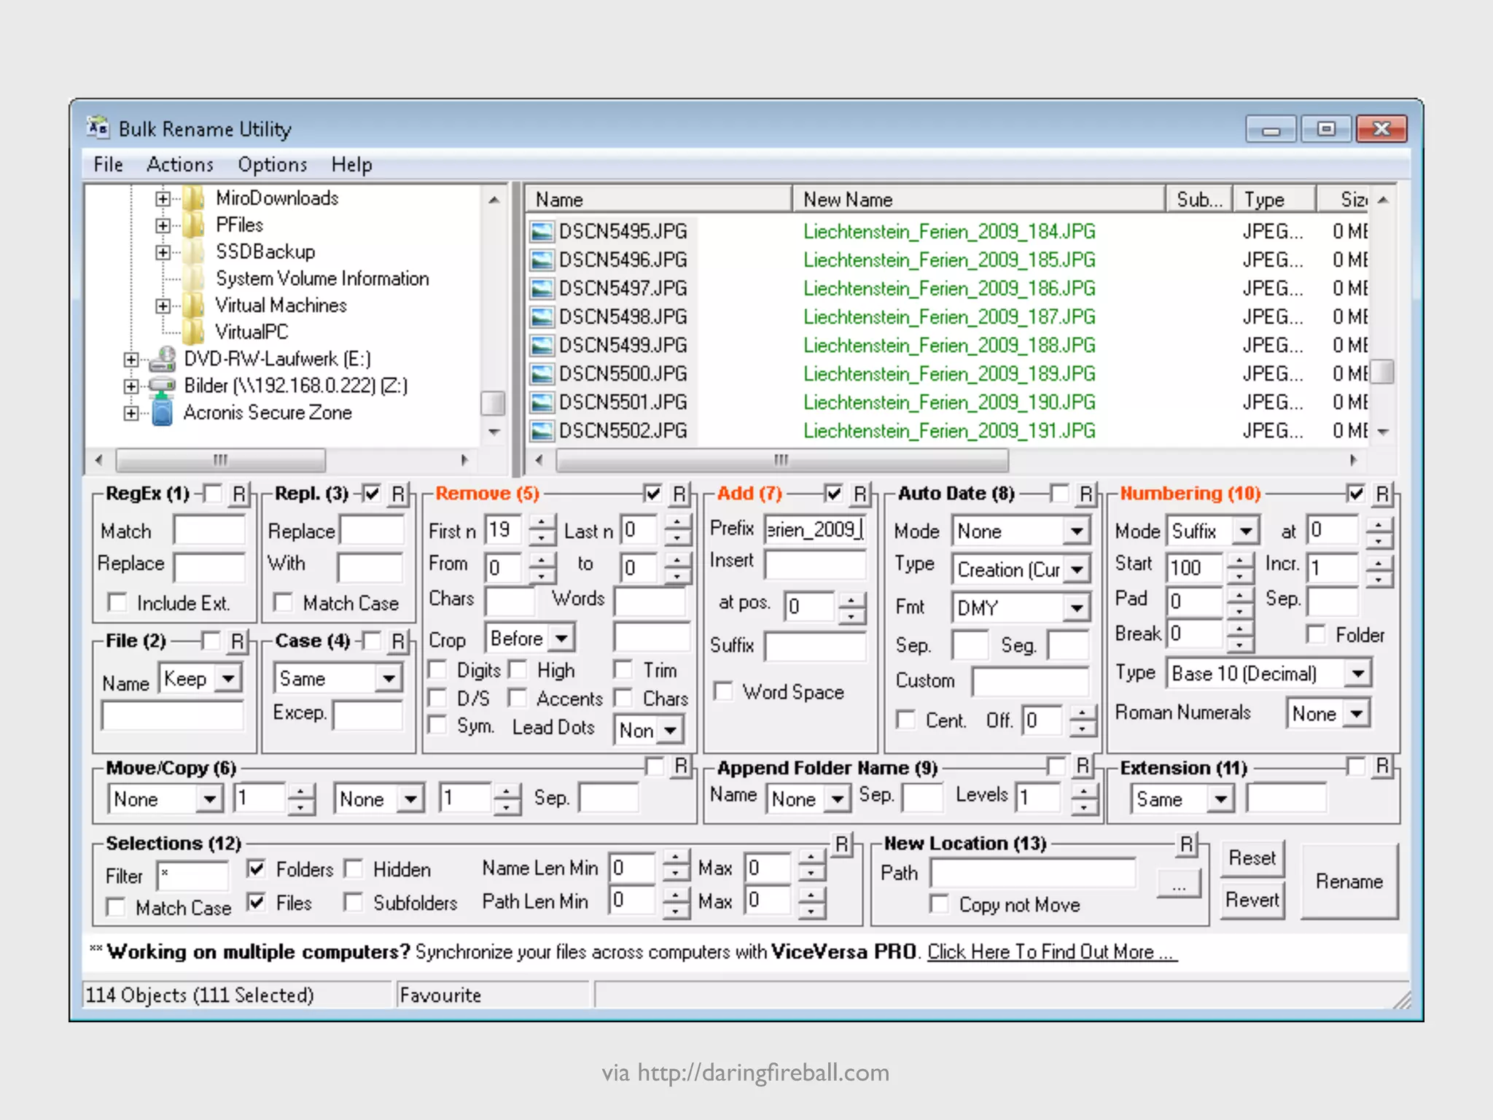Click the Virtual Machines folder icon

click(x=193, y=306)
